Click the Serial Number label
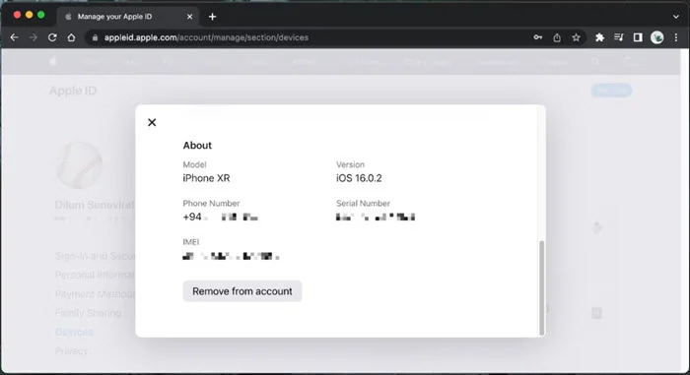This screenshot has width=690, height=375. coord(363,203)
